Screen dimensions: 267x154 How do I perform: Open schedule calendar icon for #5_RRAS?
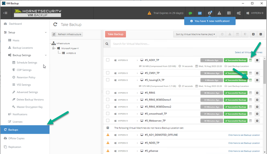tap(250, 93)
